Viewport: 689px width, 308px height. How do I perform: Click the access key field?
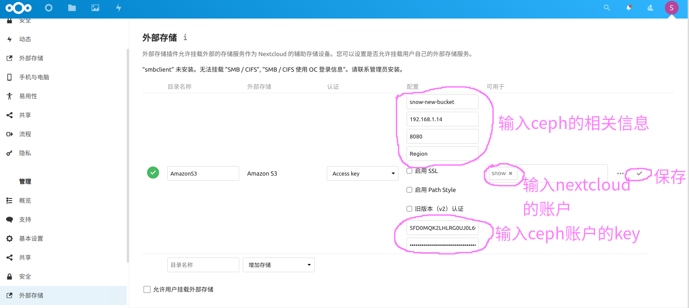(442, 228)
